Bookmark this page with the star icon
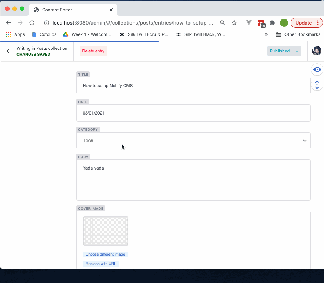The image size is (324, 283). 234,22
